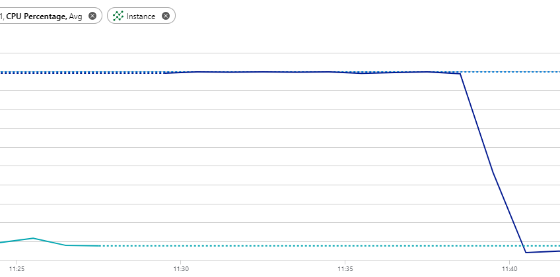Click the green splitting icon beside Instance
Image resolution: width=560 pixels, height=277 pixels.
(118, 16)
